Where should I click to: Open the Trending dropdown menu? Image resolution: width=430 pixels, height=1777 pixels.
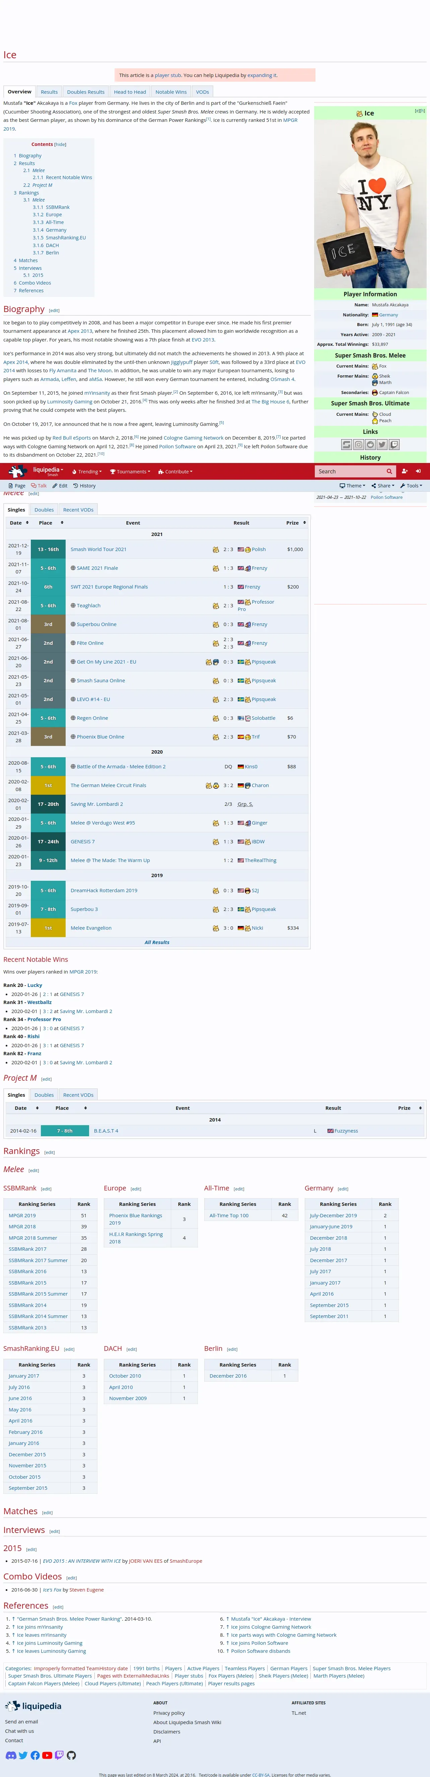tap(87, 472)
